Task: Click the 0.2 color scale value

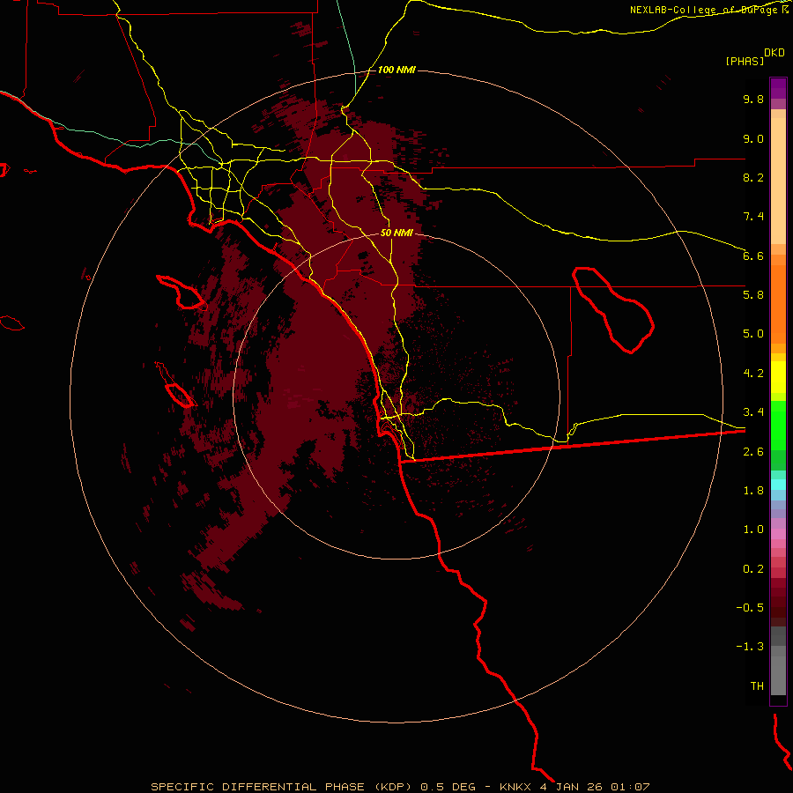Action: (x=753, y=569)
